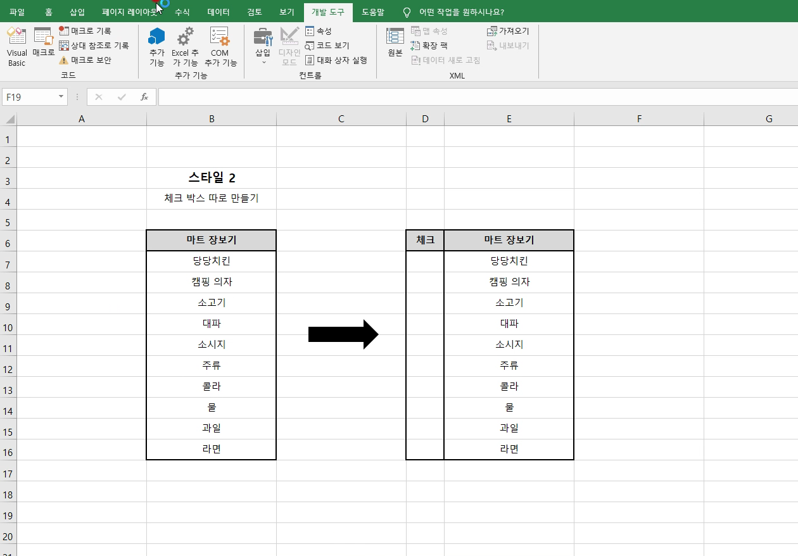Select column A header
This screenshot has height=556, width=798.
(x=82, y=118)
